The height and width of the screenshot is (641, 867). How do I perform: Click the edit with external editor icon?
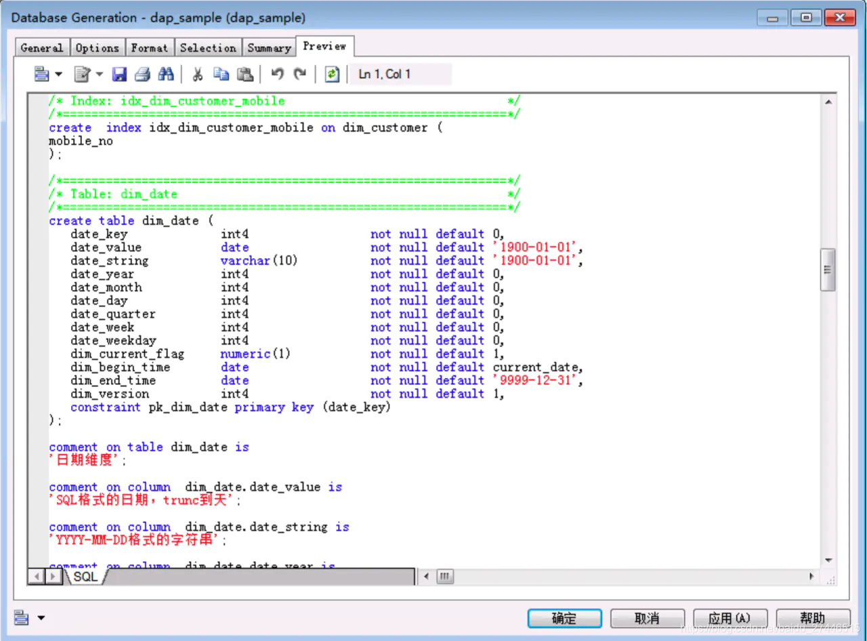82,74
